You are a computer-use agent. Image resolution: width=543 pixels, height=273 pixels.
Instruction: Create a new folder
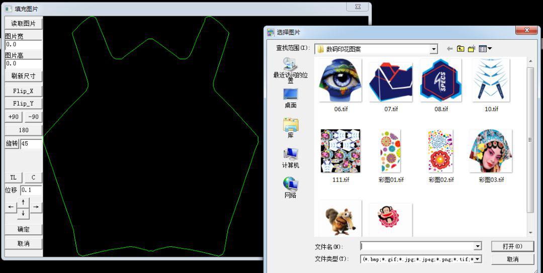471,49
